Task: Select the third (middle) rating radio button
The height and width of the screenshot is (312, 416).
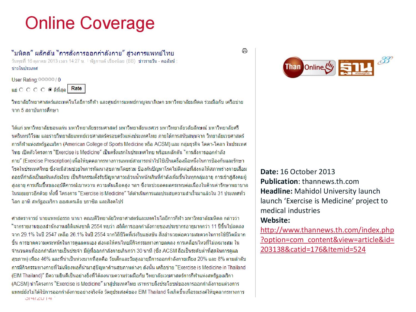Action: point(35,90)
